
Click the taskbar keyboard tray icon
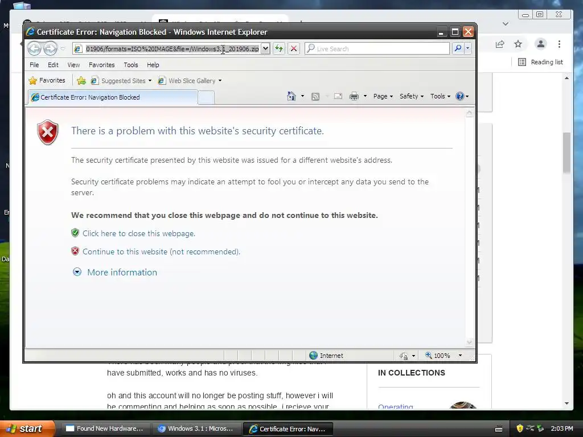pyautogui.click(x=499, y=429)
